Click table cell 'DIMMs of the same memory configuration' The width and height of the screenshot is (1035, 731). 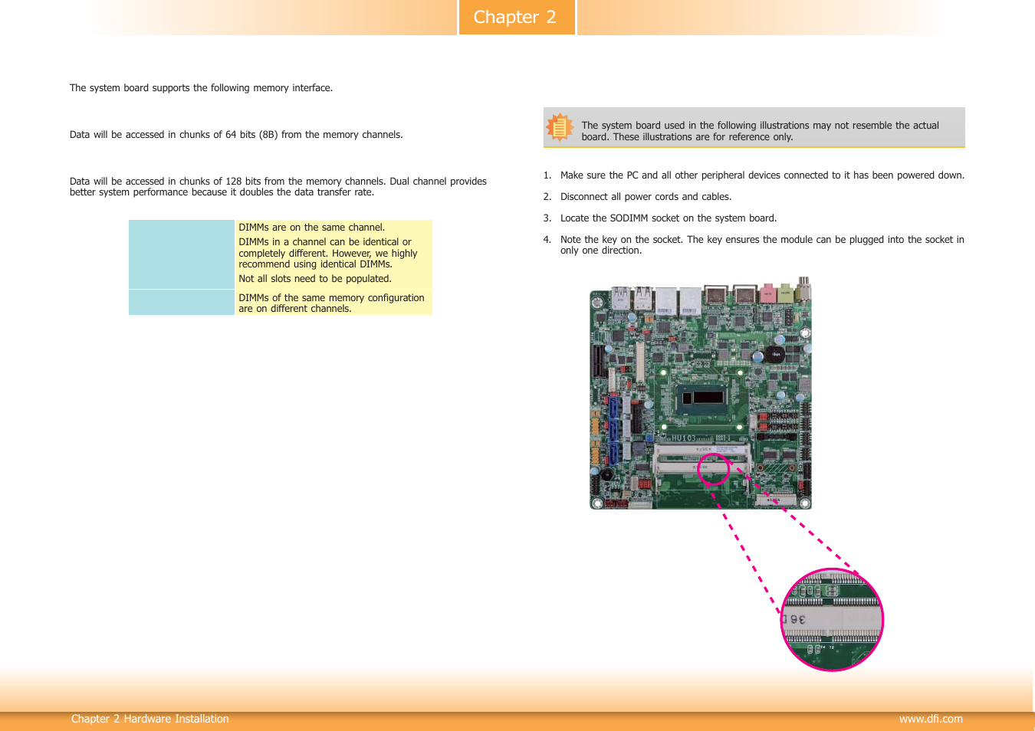tap(333, 303)
